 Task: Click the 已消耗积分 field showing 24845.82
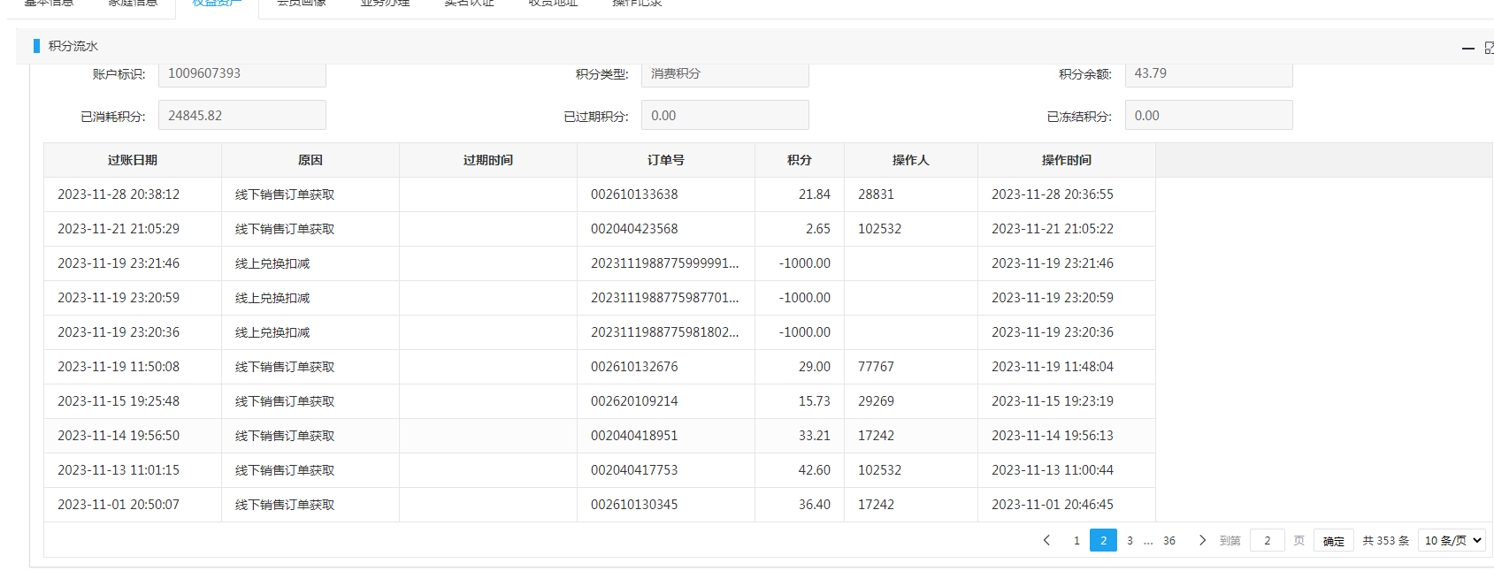(x=241, y=116)
